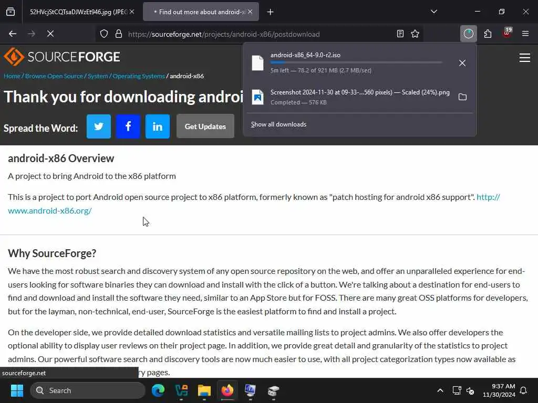Show hidden system tray icons
This screenshot has height=403, width=538.
[440, 390]
